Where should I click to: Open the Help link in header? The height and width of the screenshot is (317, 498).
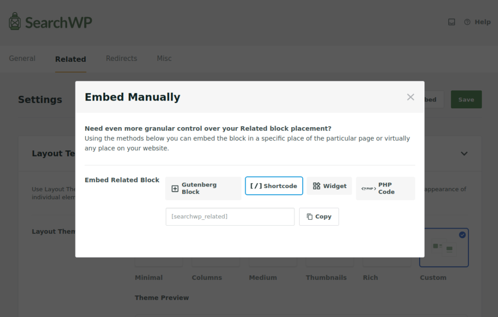point(477,22)
